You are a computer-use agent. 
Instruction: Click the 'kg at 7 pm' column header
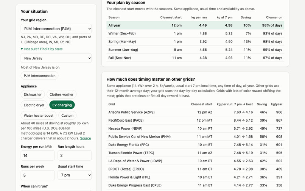coord(224,17)
